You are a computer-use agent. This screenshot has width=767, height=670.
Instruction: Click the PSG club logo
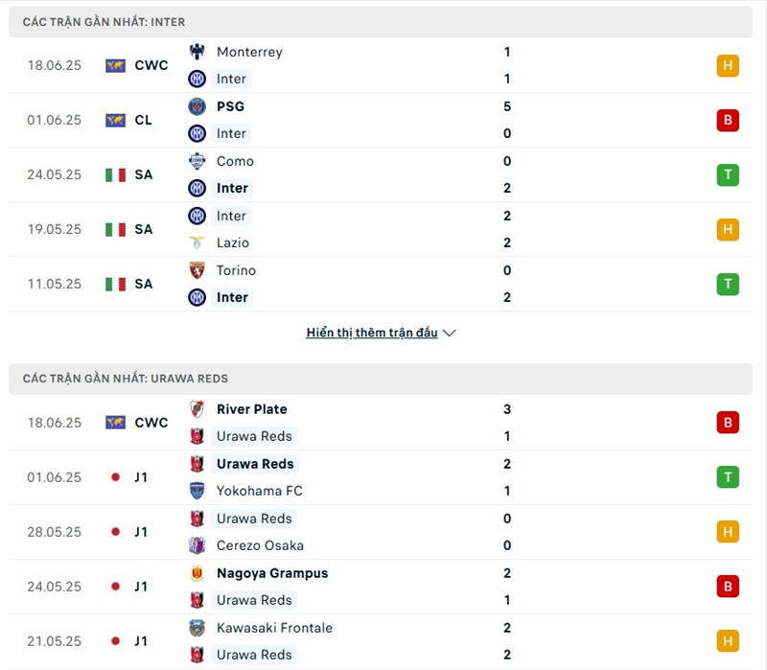[198, 106]
